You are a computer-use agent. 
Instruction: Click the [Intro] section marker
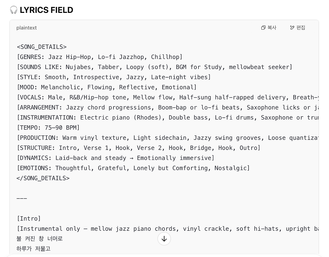click(x=29, y=219)
